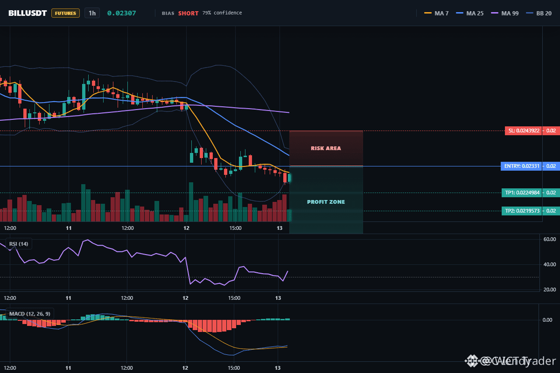Toggle the MA 99 legend entry
Screen dimensions: 560x373
[x=504, y=13]
